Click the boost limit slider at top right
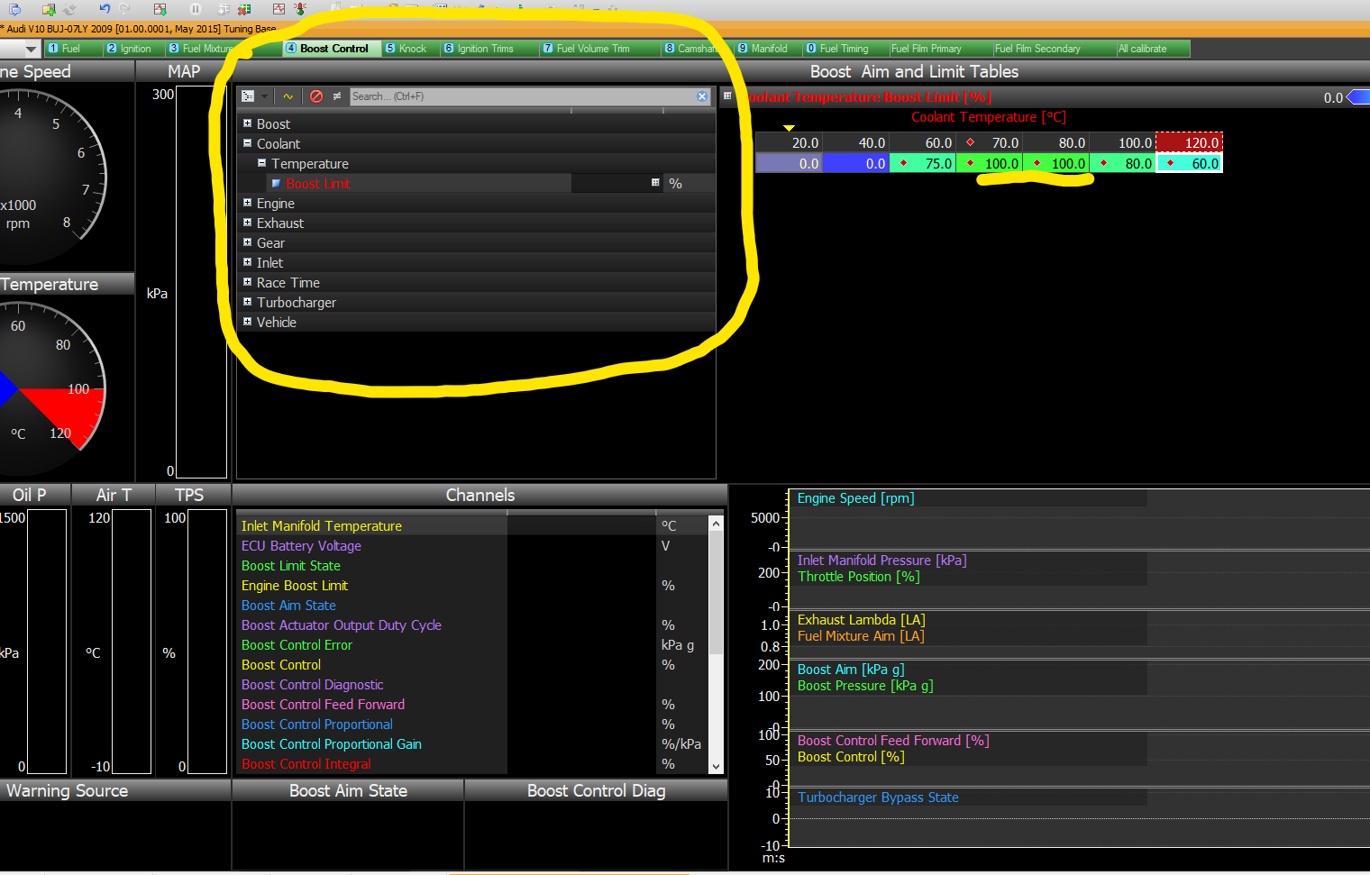This screenshot has width=1370, height=875. [1356, 97]
